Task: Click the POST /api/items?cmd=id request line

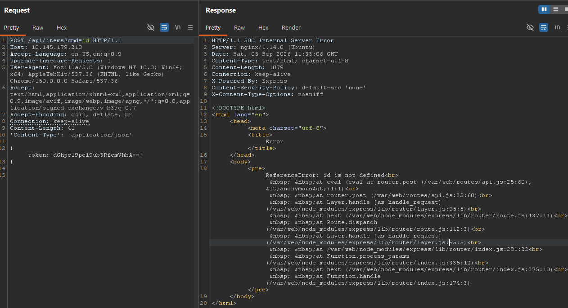Action: pos(66,40)
